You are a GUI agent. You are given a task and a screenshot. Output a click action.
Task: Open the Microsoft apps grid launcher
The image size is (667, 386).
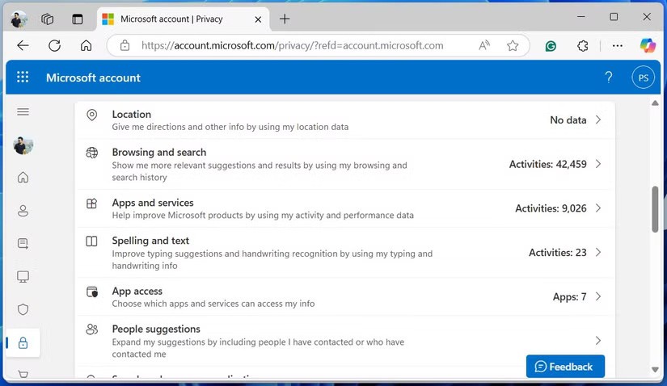tap(23, 78)
